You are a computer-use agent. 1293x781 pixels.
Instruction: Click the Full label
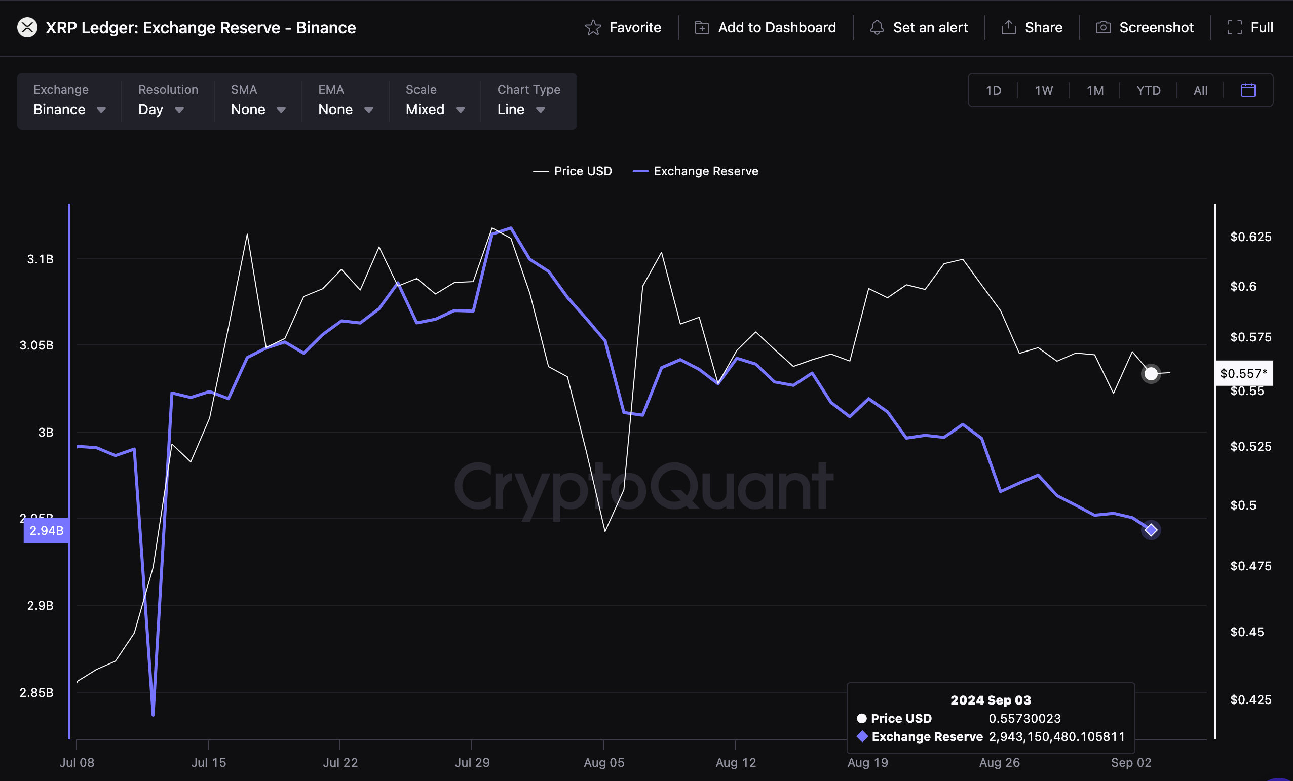[1262, 27]
